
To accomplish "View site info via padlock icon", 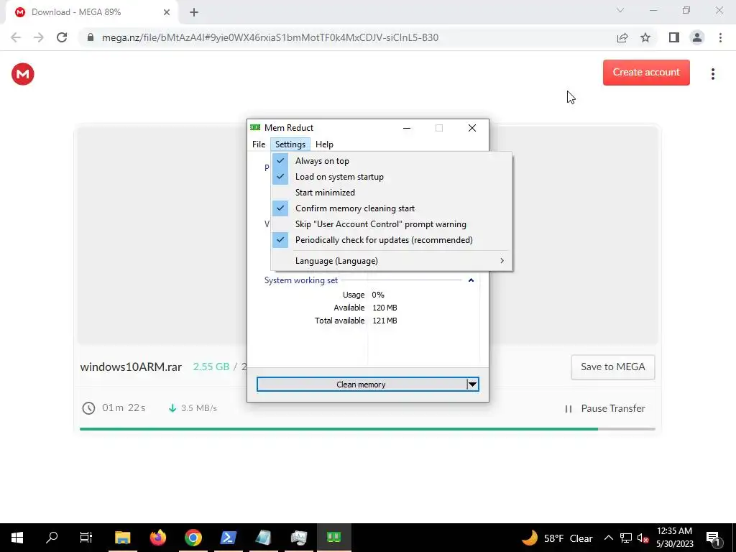I will (x=91, y=37).
